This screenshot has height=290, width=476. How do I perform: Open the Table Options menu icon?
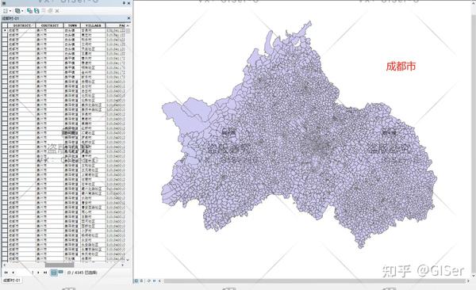coord(6,11)
